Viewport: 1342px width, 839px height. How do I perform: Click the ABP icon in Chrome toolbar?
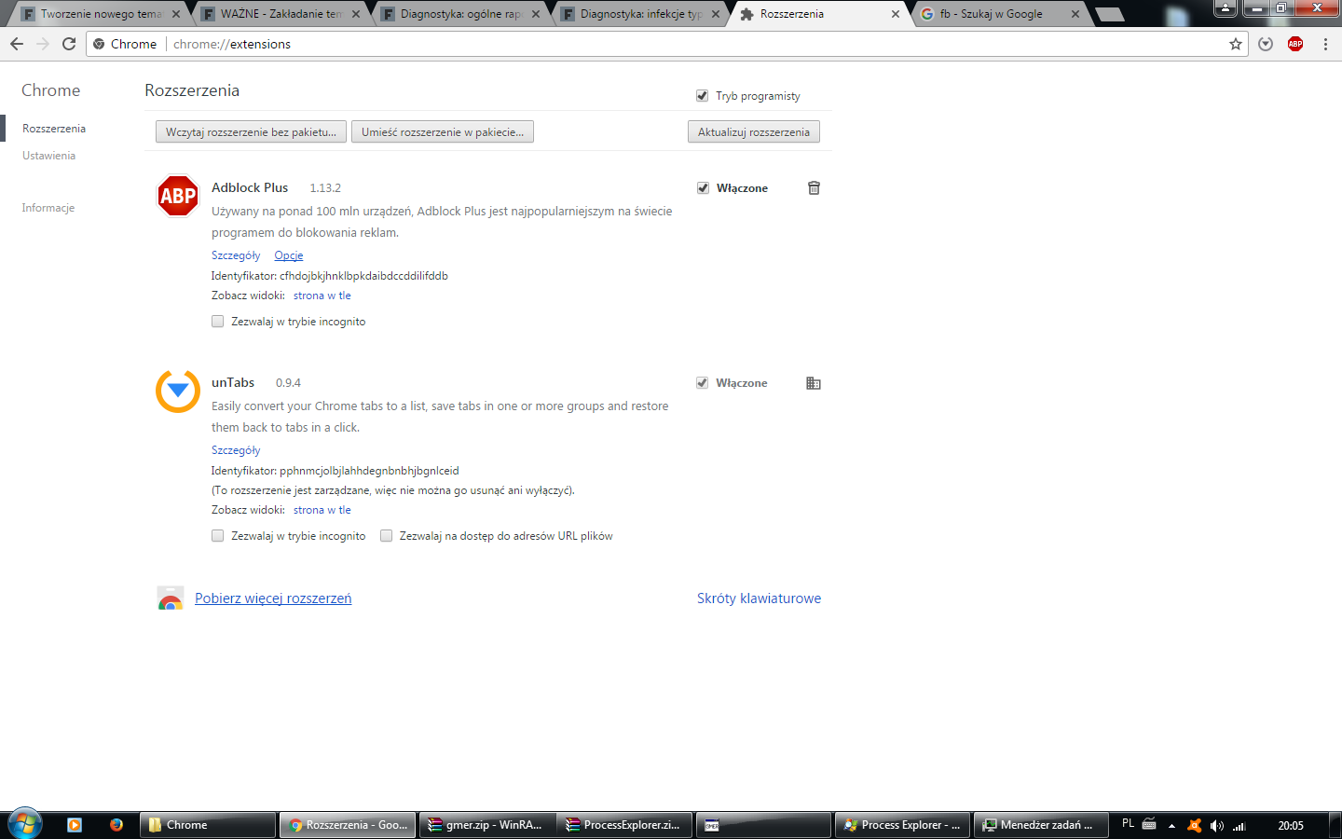point(1295,44)
